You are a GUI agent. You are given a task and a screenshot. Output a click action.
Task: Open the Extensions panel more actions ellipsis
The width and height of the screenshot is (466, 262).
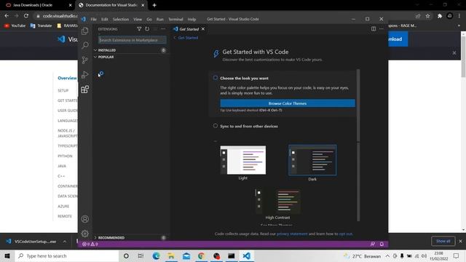tap(163, 29)
